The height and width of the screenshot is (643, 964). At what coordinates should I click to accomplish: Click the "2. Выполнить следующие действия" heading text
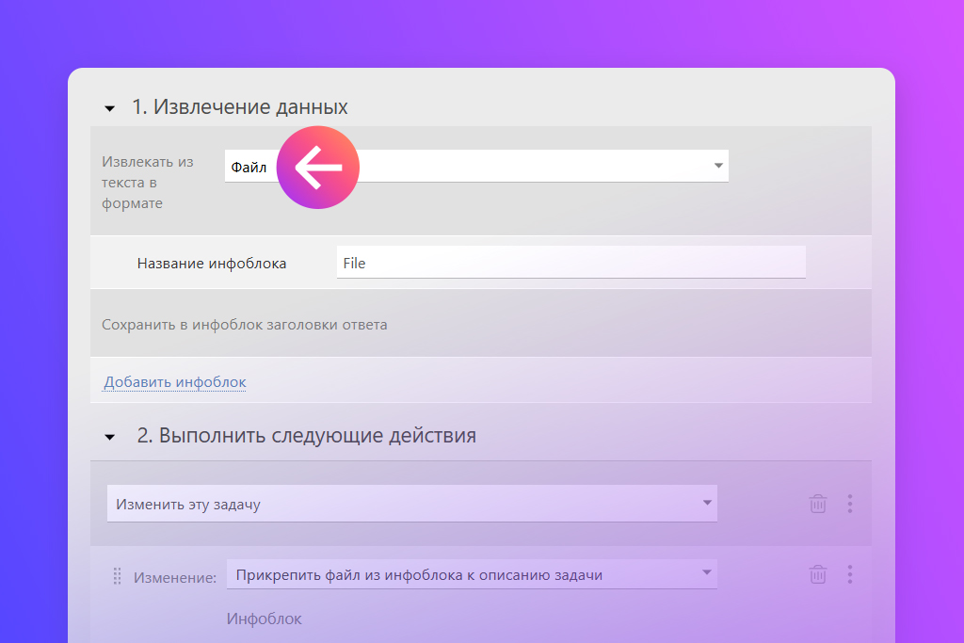tap(306, 436)
